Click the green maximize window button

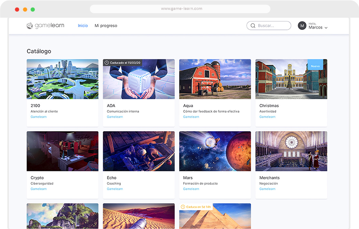33,9
